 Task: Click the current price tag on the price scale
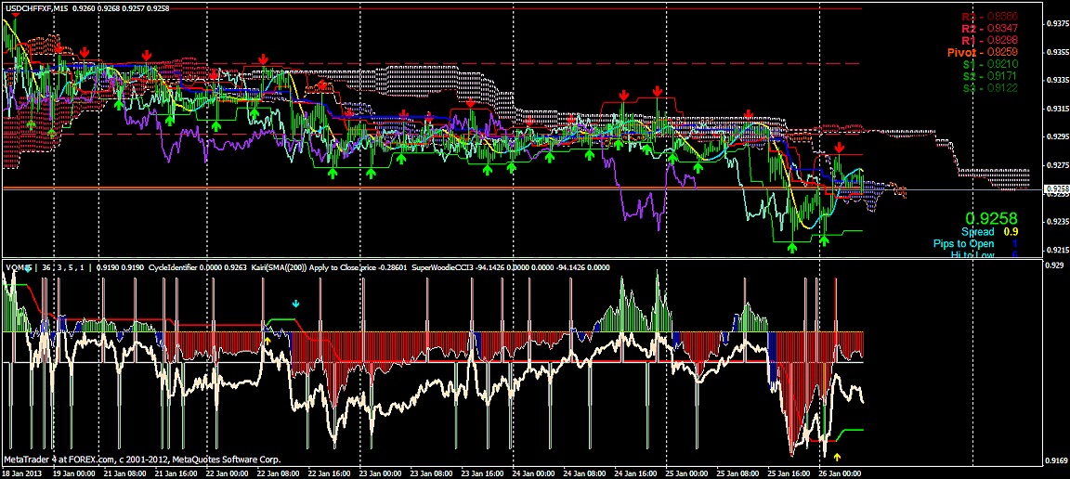tap(1055, 189)
